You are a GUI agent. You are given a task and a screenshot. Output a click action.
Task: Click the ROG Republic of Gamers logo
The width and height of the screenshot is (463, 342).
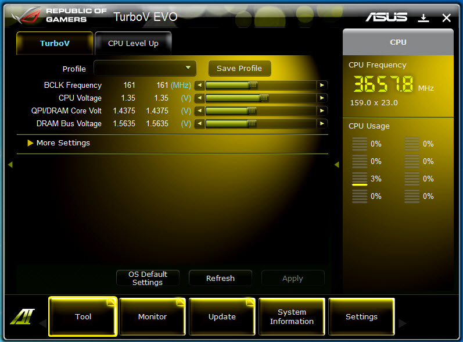click(x=59, y=15)
